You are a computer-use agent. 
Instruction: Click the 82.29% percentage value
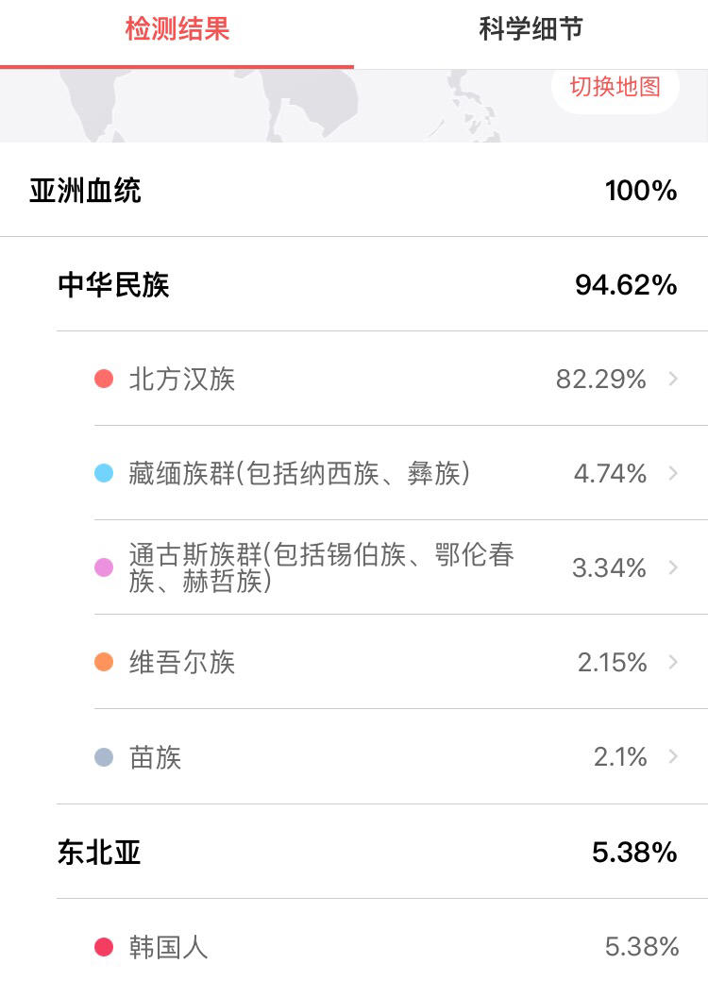(600, 380)
